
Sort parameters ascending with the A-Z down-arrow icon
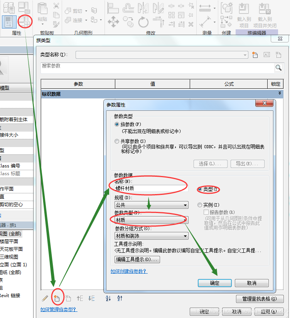[x=108, y=298]
